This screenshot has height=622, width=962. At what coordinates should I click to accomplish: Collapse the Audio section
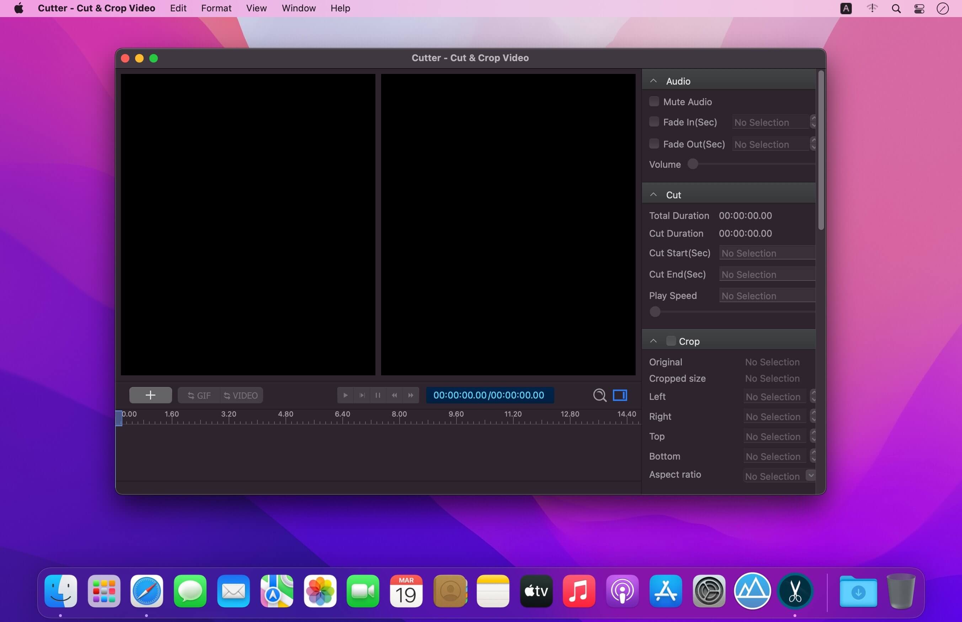[x=653, y=81]
